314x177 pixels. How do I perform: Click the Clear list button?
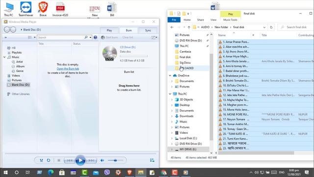pyautogui.click(x=128, y=37)
